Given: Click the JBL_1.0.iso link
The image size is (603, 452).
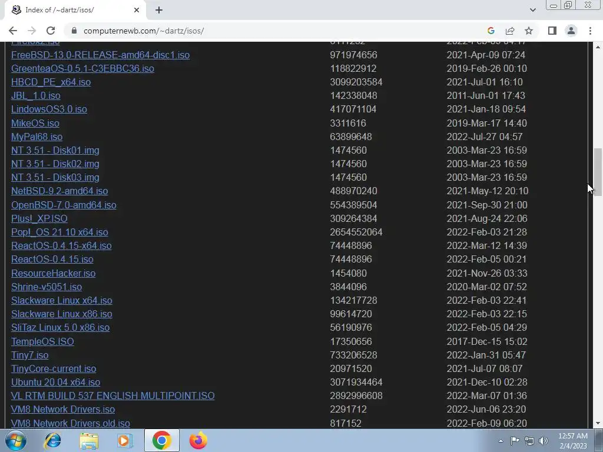Looking at the screenshot, I should click(36, 96).
